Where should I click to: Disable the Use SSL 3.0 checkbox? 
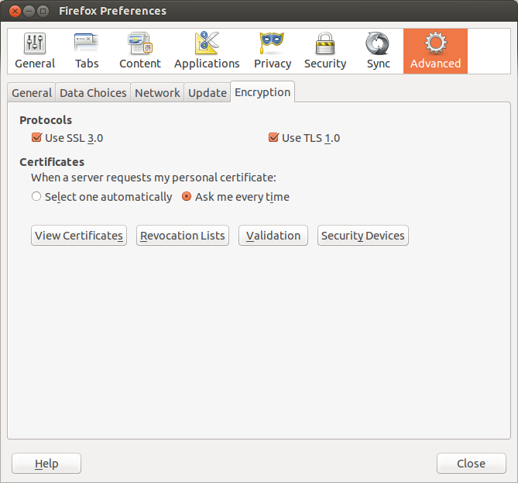(x=36, y=138)
